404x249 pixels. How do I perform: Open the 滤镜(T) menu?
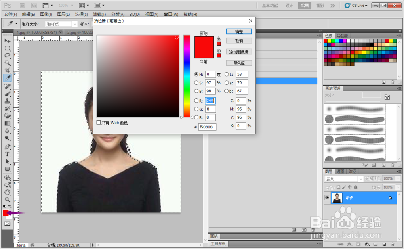[99, 14]
